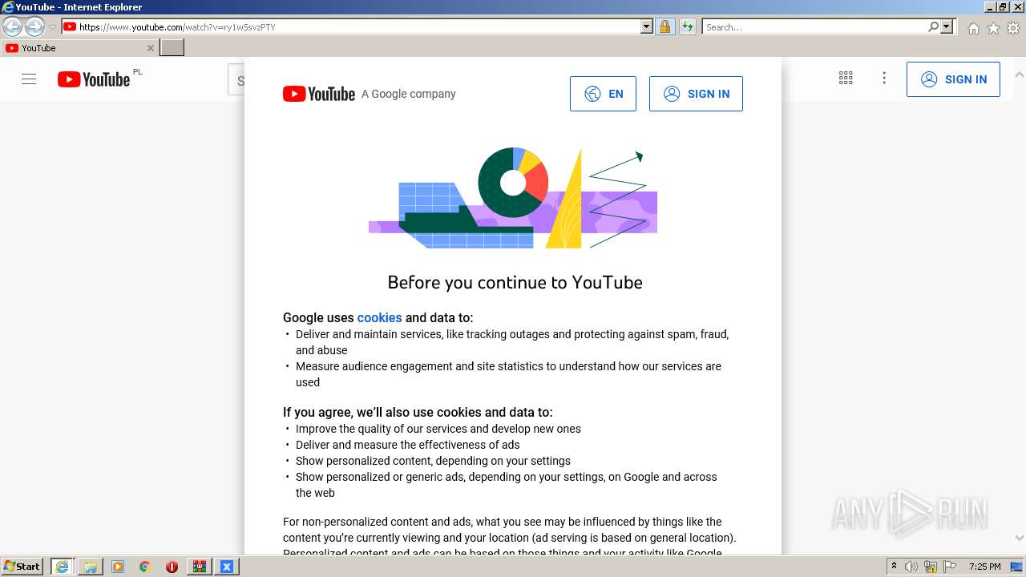
Task: Open the cookies link
Action: [379, 317]
